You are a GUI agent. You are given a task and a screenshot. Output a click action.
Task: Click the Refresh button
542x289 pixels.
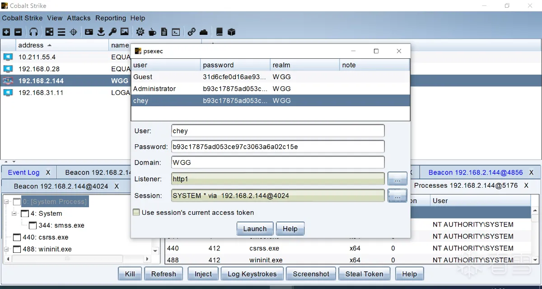coord(164,274)
